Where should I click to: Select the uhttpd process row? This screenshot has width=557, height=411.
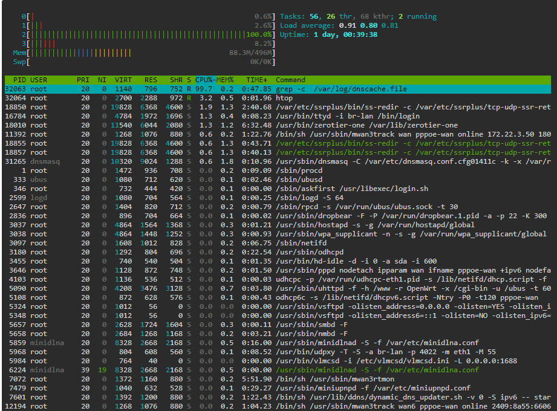278,288
